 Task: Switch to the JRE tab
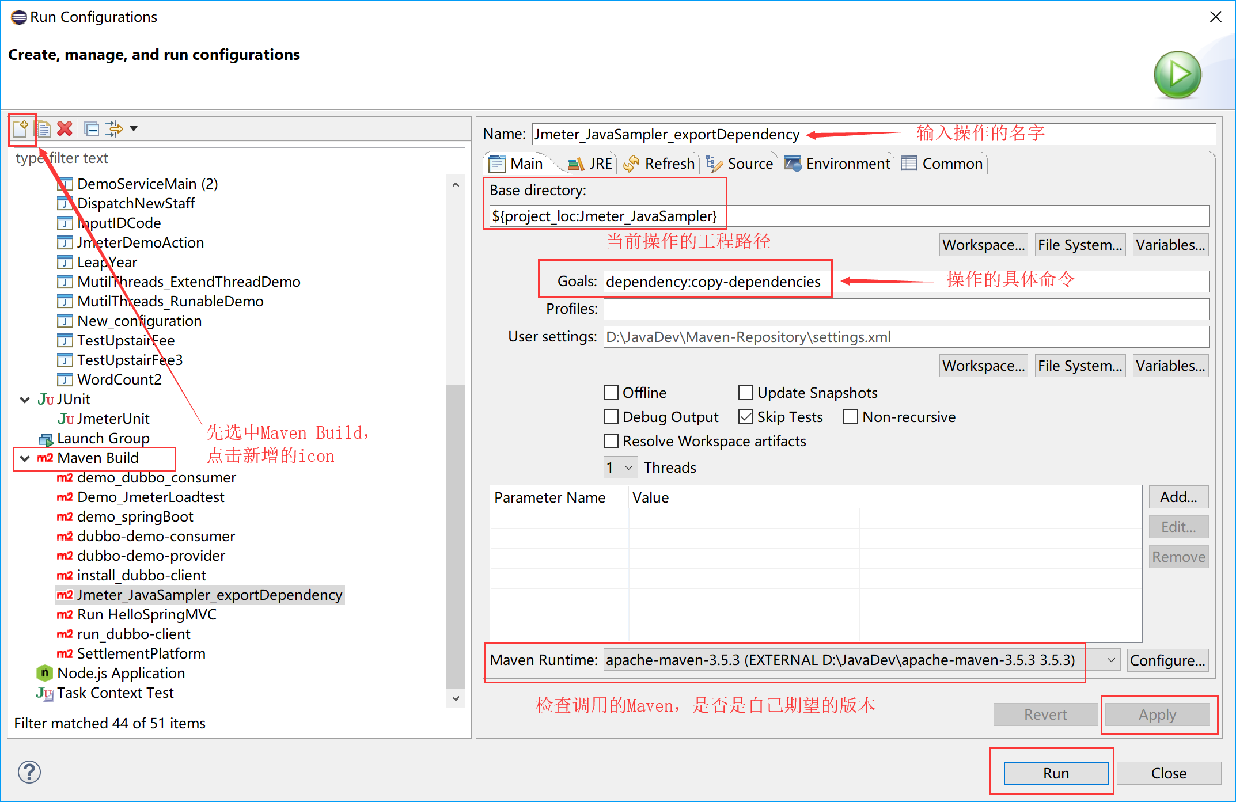pos(590,164)
